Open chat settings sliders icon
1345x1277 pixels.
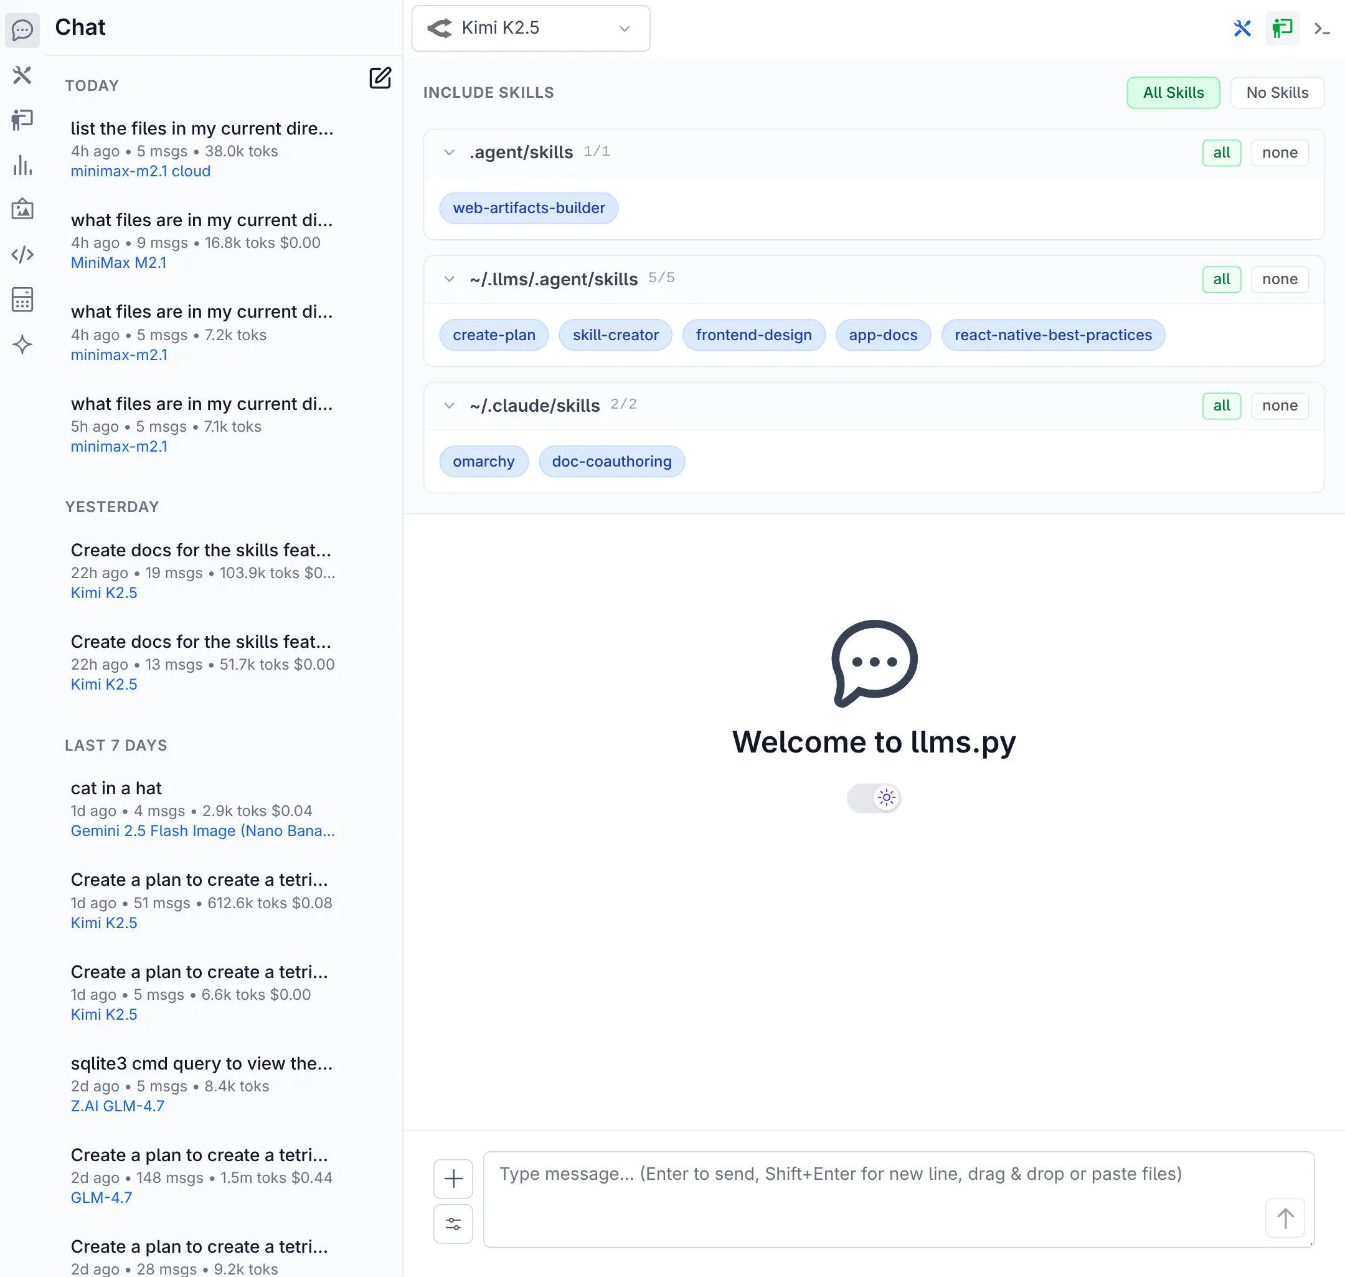click(453, 1224)
